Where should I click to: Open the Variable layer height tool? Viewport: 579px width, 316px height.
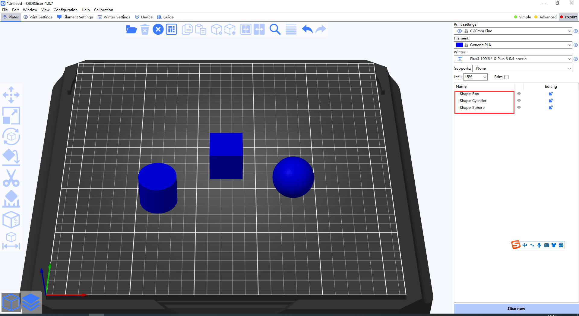(x=290, y=29)
